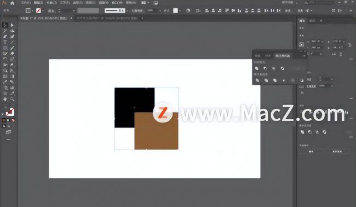Click Minus Back in the Pathfinder panel
Image resolution: width=356 pixels, height=207 pixels.
302,81
